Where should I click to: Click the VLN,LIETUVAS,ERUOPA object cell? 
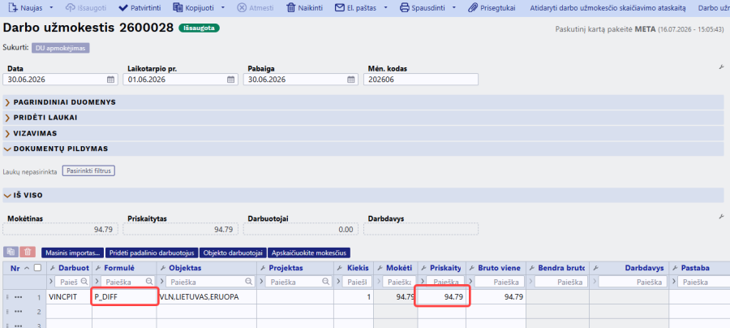(x=207, y=296)
